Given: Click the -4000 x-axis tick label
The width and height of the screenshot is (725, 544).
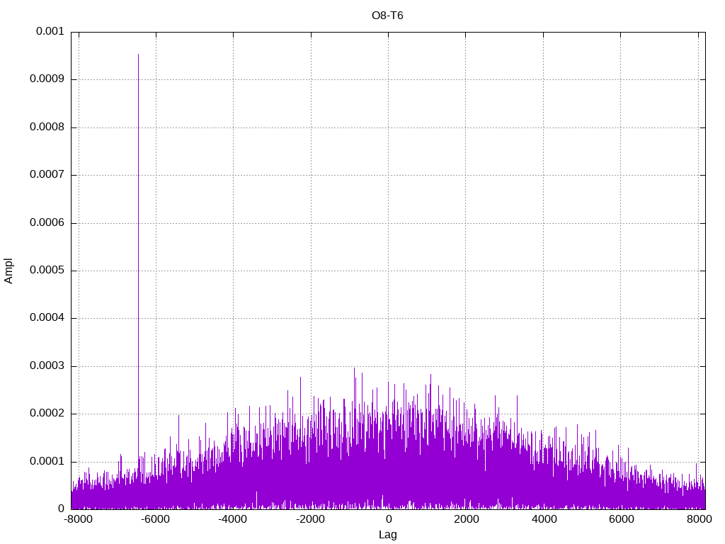Looking at the screenshot, I should pyautogui.click(x=232, y=520).
